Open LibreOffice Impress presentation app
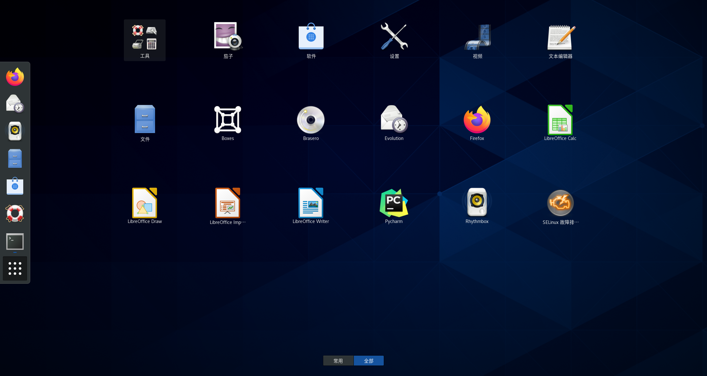 [x=228, y=206]
